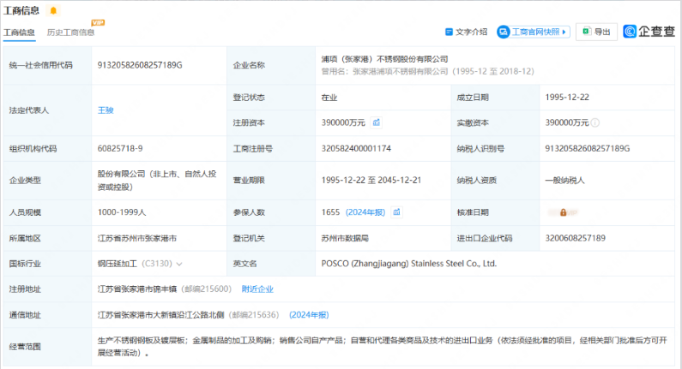This screenshot has width=682, height=369.
Task: Open 工商官网快照 snapshot button
Action: (534, 32)
